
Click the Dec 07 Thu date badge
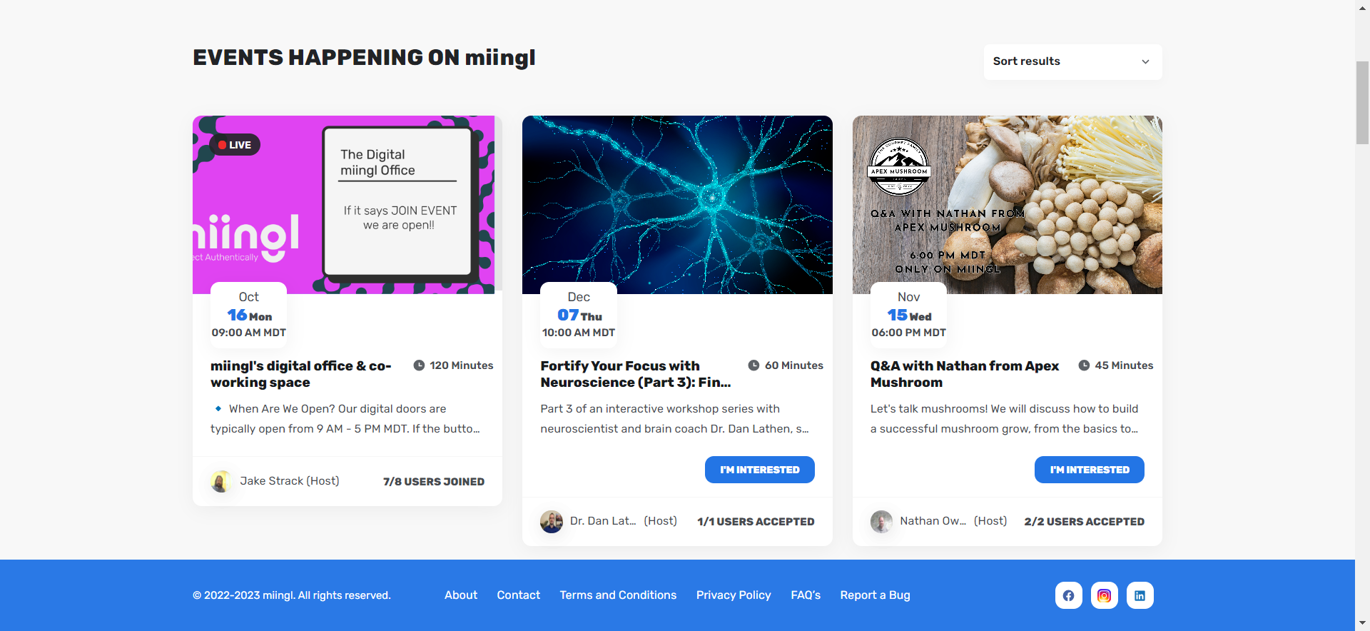pos(579,313)
